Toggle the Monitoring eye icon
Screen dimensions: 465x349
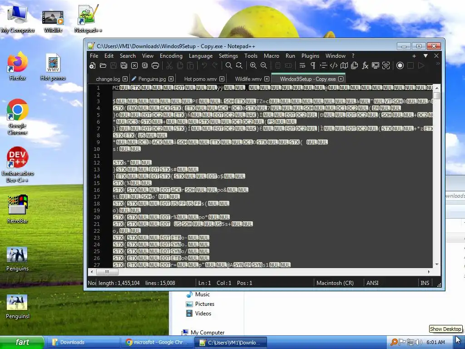[x=386, y=65]
